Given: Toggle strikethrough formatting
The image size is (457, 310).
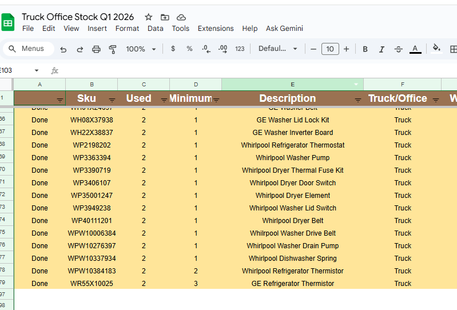Looking at the screenshot, I should point(399,49).
